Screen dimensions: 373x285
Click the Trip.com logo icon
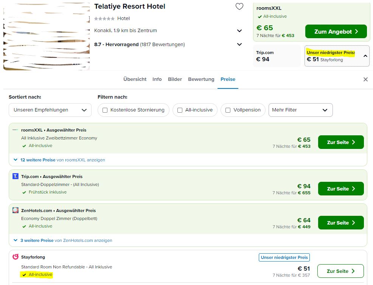tap(15, 176)
